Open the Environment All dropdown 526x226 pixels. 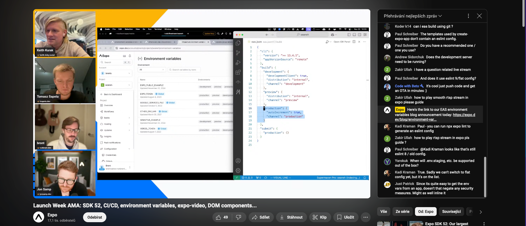pyautogui.click(x=152, y=69)
